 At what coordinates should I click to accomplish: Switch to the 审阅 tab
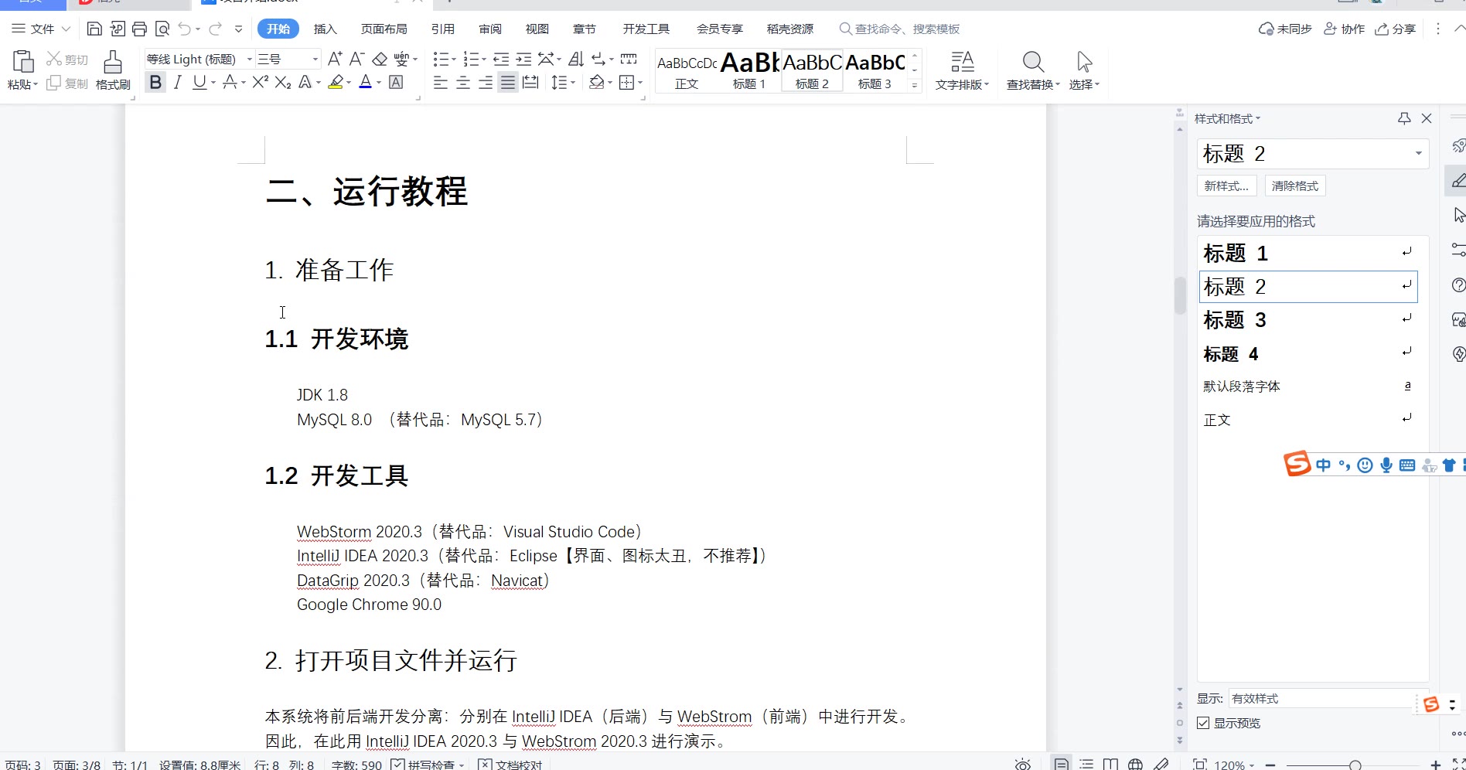(489, 29)
